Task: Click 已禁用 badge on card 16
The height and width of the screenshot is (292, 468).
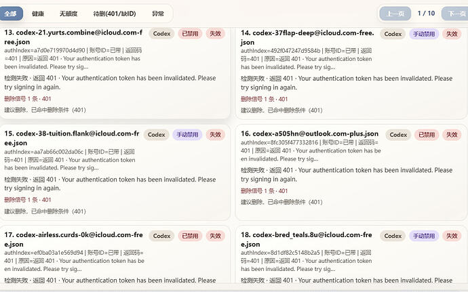Action: click(x=427, y=135)
